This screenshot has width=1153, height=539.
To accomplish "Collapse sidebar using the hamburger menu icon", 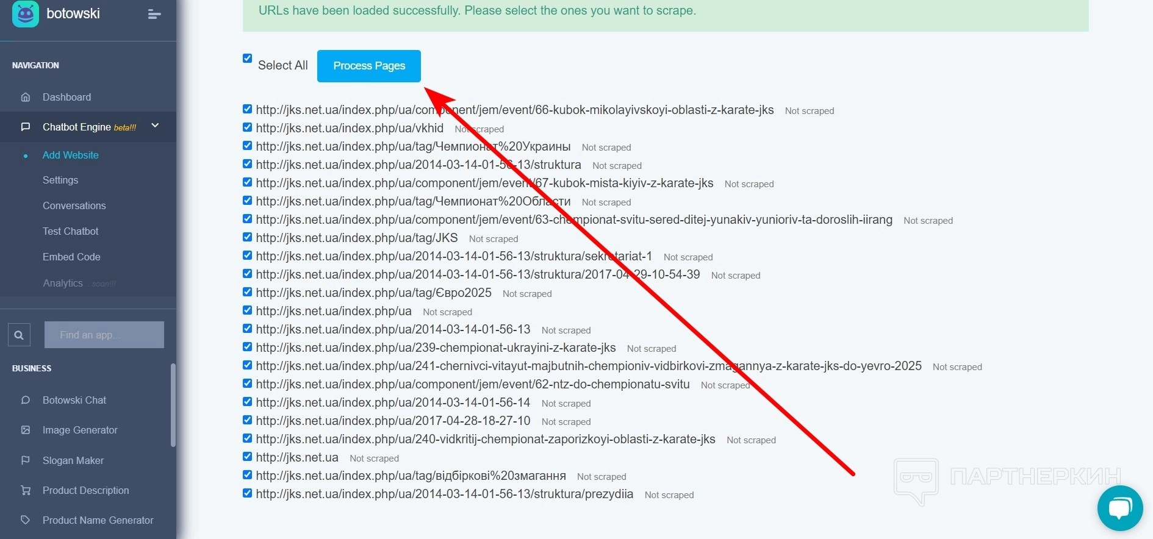I will [154, 14].
